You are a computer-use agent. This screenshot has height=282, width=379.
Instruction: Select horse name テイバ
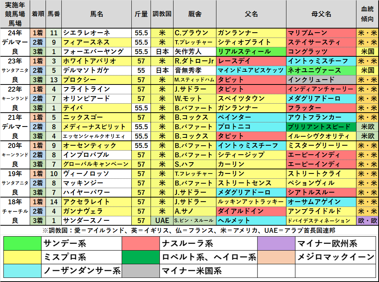(96, 108)
